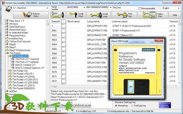Open the TIA Portal v16 folder
183x114 pixels.
(20, 71)
